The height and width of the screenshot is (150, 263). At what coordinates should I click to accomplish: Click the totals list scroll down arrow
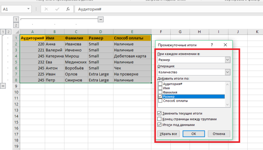227,105
